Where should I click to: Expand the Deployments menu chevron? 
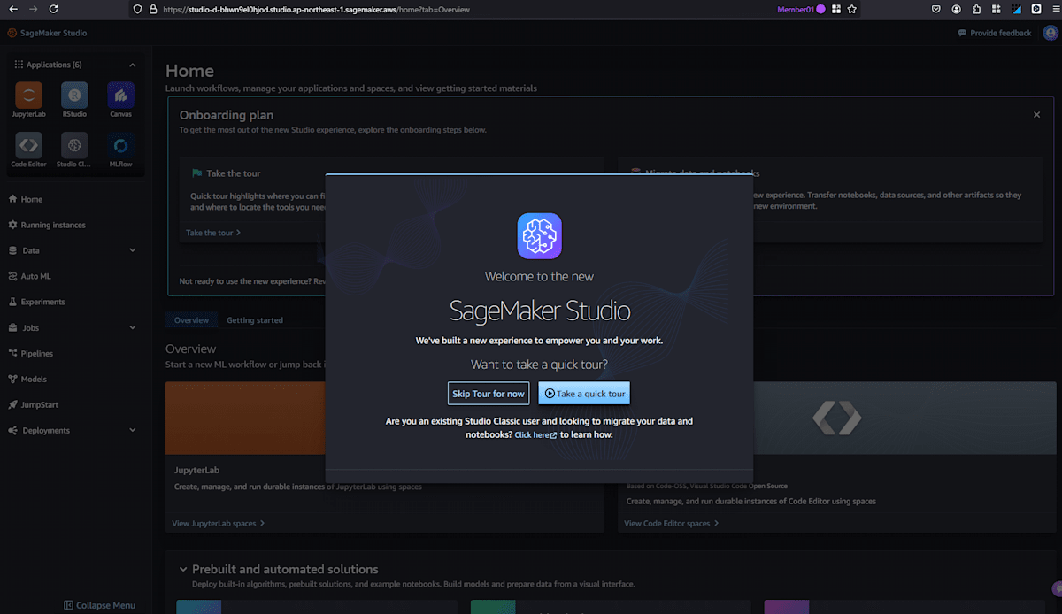[133, 430]
